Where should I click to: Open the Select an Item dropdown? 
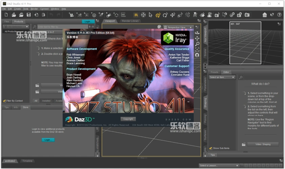click(x=222, y=77)
